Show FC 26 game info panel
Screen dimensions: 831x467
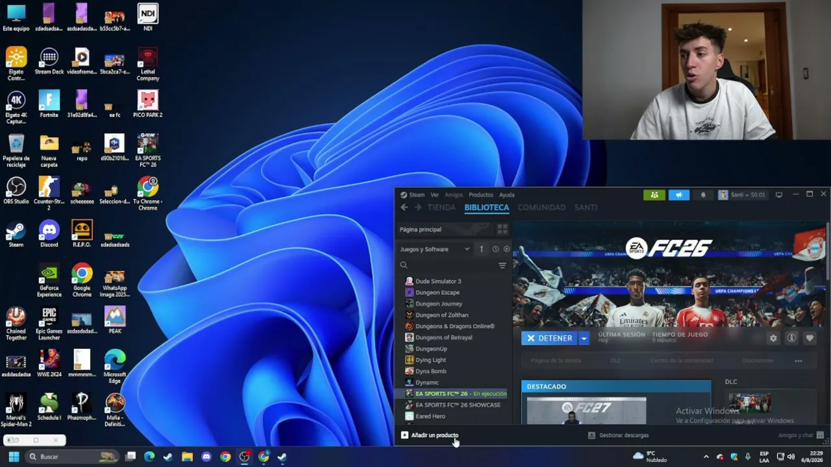[x=791, y=338]
